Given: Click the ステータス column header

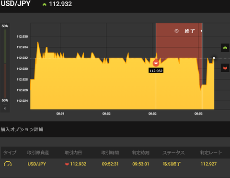Looking at the screenshot, I should (173, 153).
